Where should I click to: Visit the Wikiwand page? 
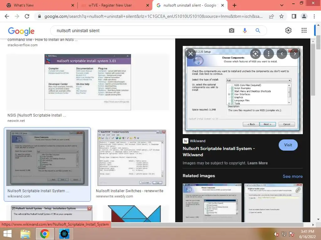[288, 145]
